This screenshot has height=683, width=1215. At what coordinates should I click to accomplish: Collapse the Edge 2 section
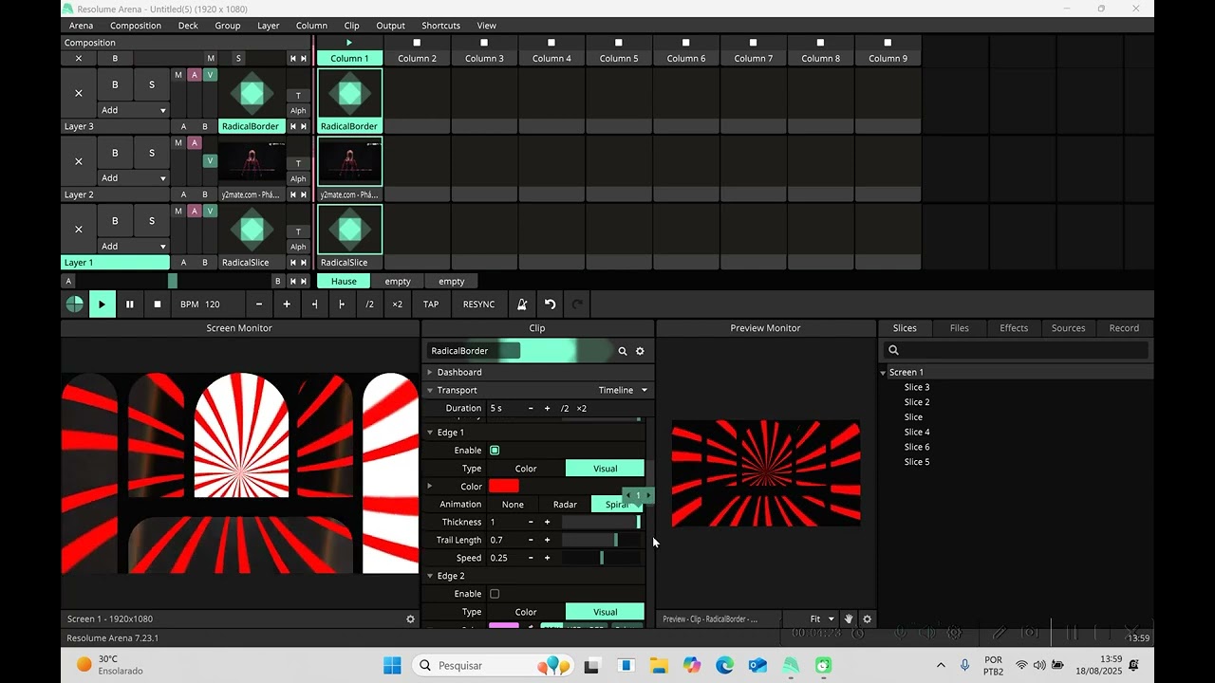pos(430,577)
